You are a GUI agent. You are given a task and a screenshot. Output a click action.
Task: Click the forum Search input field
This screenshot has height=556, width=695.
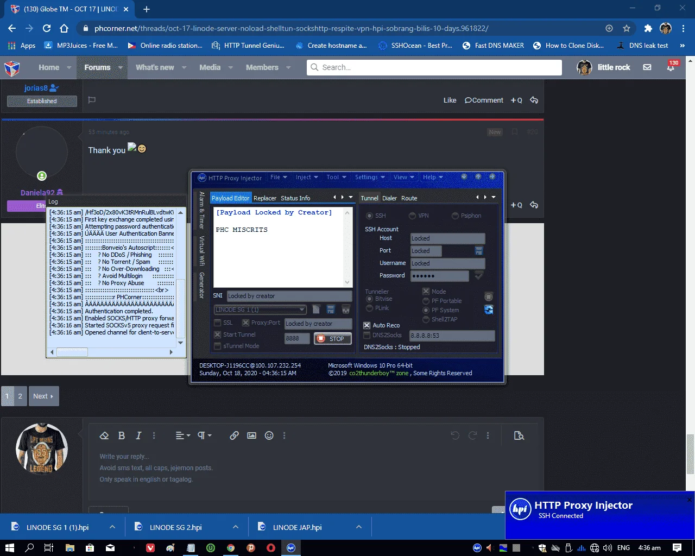434,67
